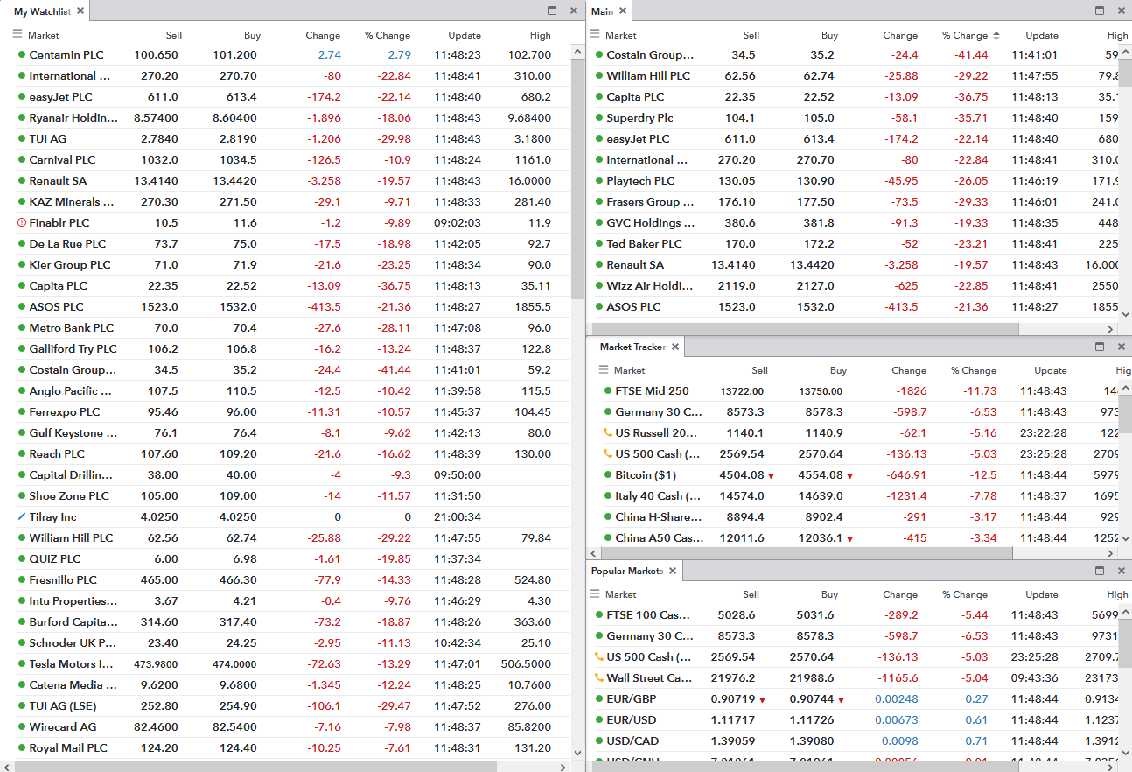
Task: Sort My Watchlist by the Sell column header
Action: [174, 36]
